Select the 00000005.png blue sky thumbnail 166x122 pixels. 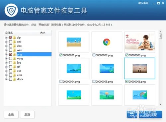[107, 69]
